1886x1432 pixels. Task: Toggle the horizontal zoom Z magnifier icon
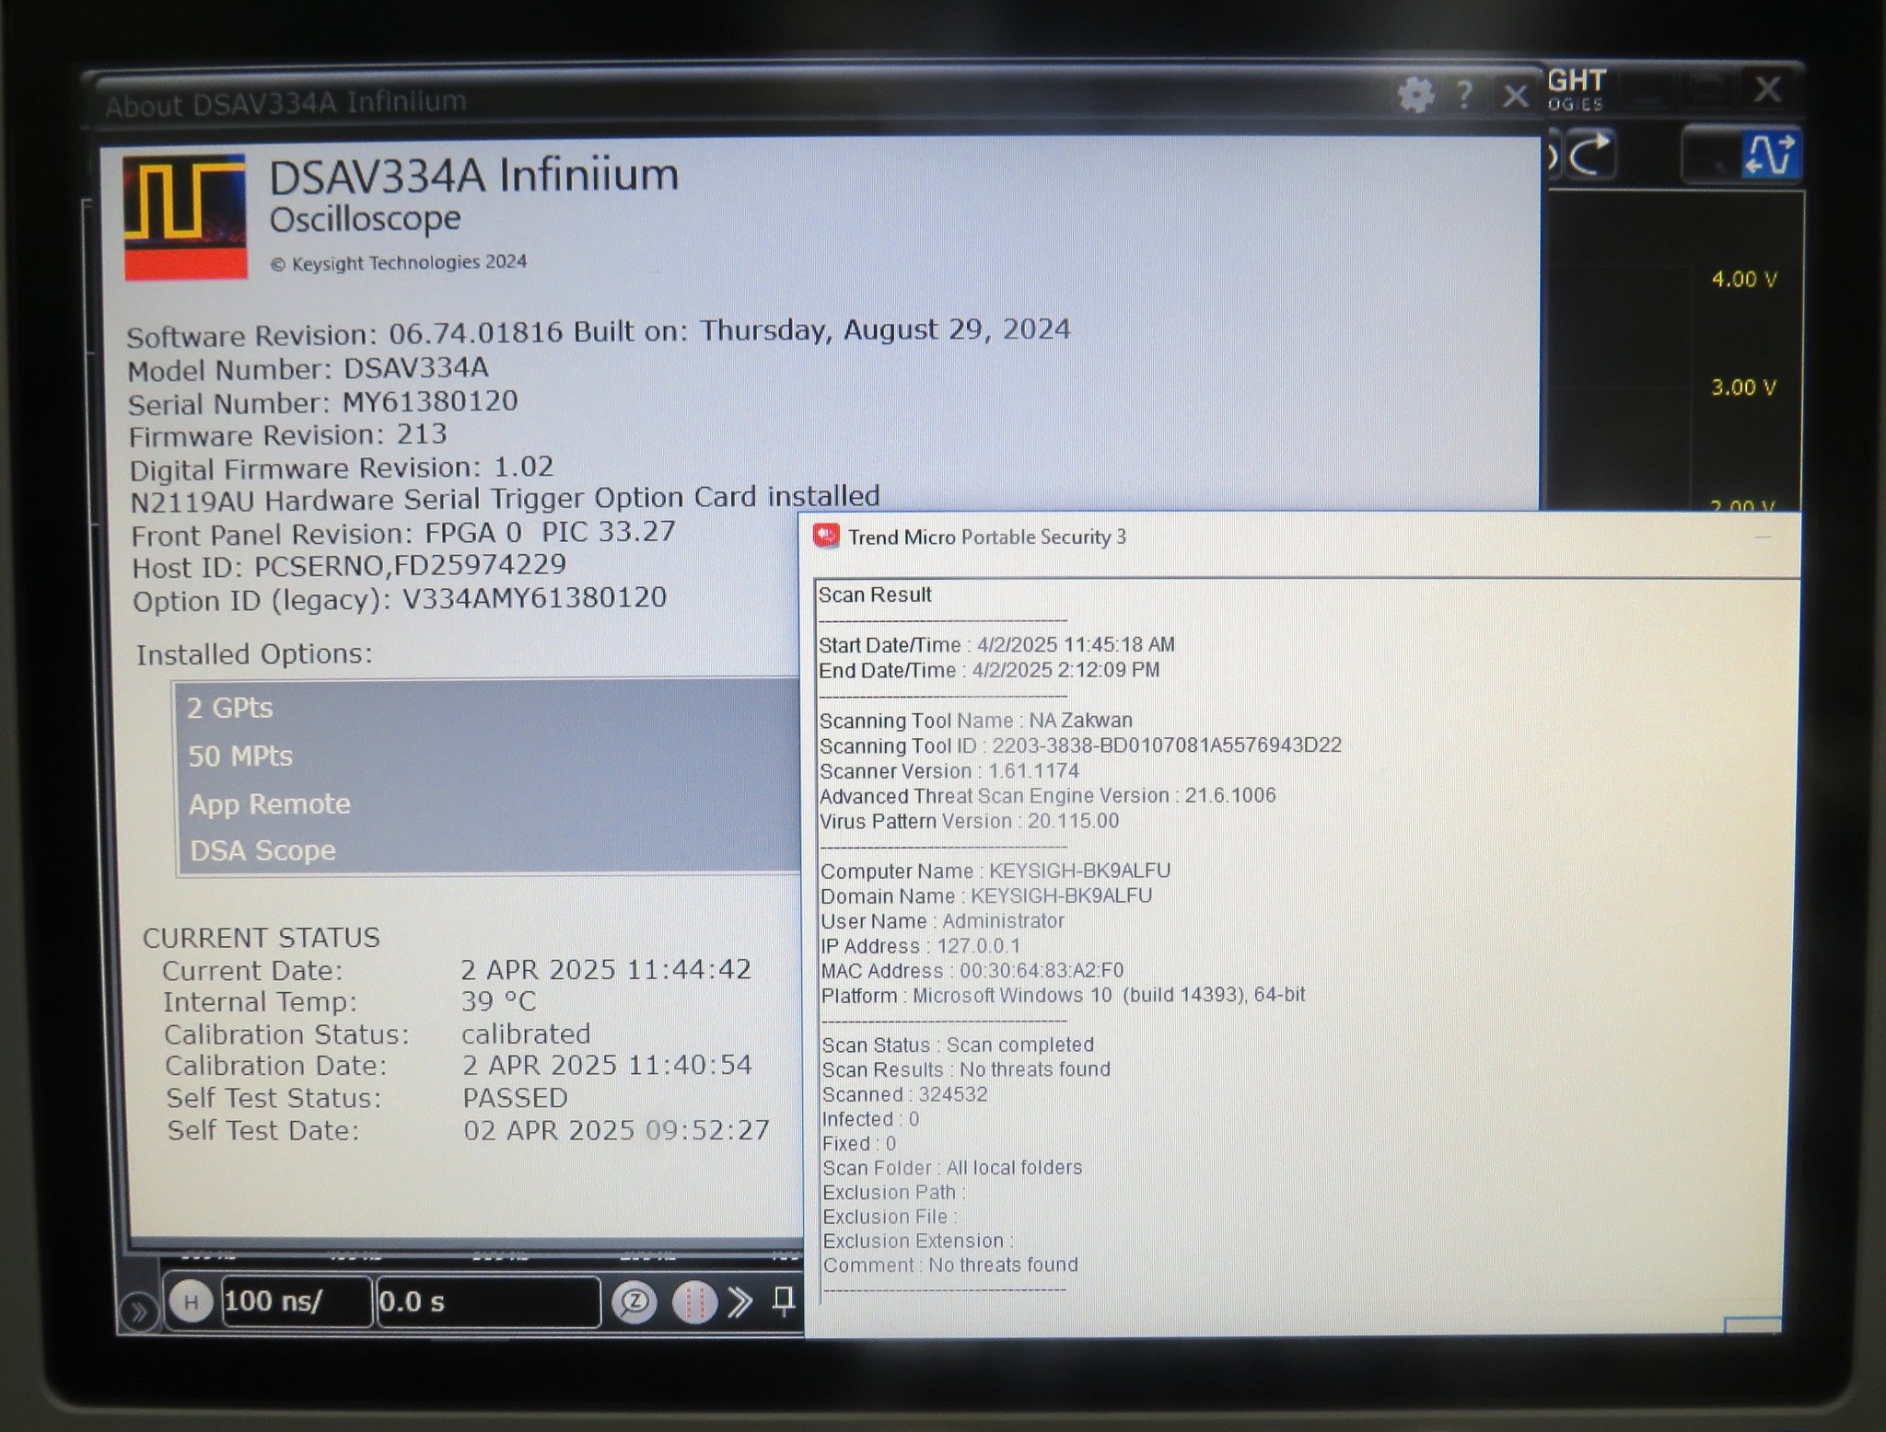[634, 1302]
